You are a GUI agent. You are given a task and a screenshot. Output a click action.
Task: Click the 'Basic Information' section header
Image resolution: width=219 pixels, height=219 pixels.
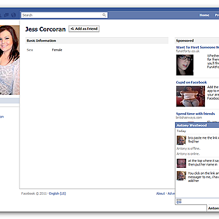[97, 41]
